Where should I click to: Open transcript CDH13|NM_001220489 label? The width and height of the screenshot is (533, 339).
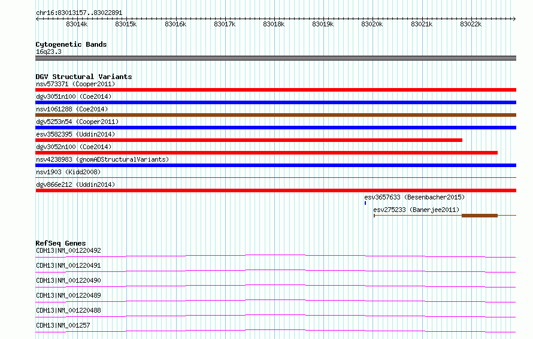pyautogui.click(x=68, y=295)
